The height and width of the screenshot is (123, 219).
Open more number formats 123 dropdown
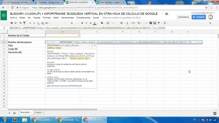[47, 23]
